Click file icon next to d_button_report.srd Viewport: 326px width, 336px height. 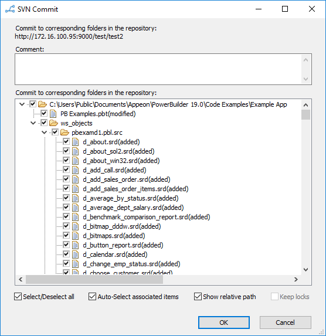(x=75, y=245)
